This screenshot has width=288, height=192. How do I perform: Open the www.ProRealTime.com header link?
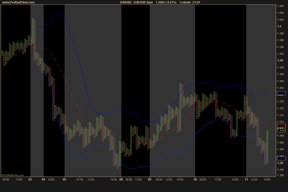(x=18, y=2)
